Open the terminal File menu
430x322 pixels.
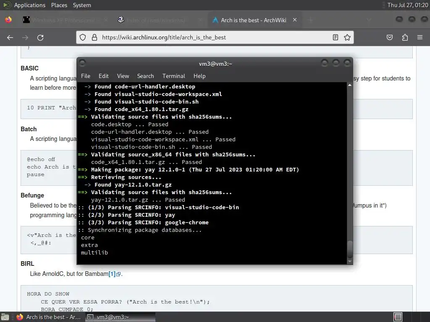[86, 76]
